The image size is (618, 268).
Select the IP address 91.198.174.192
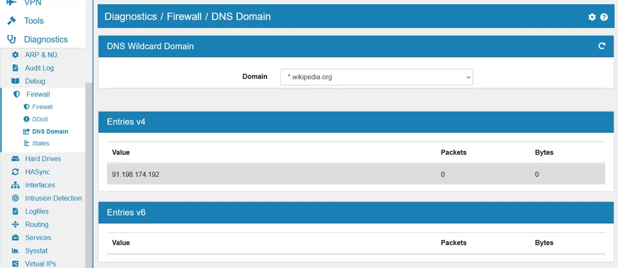point(136,174)
